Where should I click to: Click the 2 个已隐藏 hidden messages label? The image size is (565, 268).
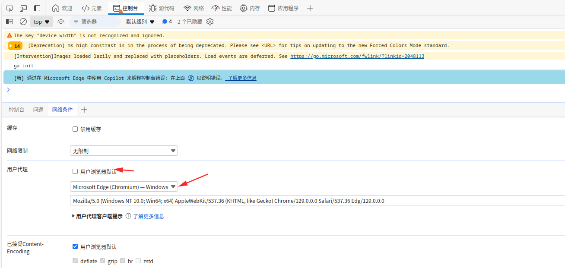tap(190, 22)
